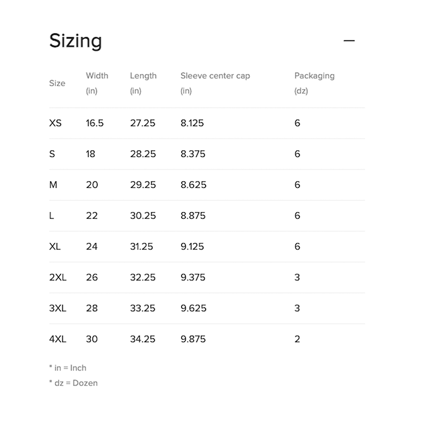This screenshot has width=426, height=426.
Task: Click the 4XL size row label
Action: [58, 339]
